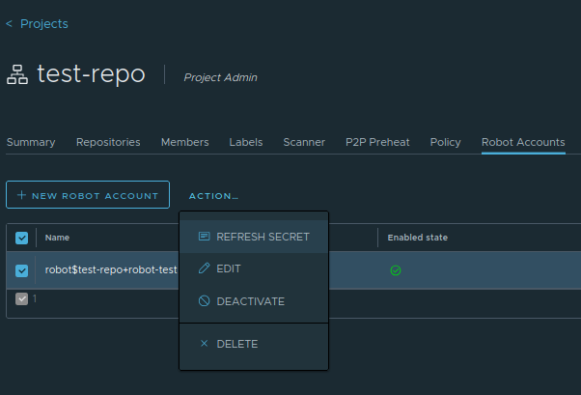Click robot$test-repo+robot-test account name
Viewport: 581px width, 395px height.
111,269
